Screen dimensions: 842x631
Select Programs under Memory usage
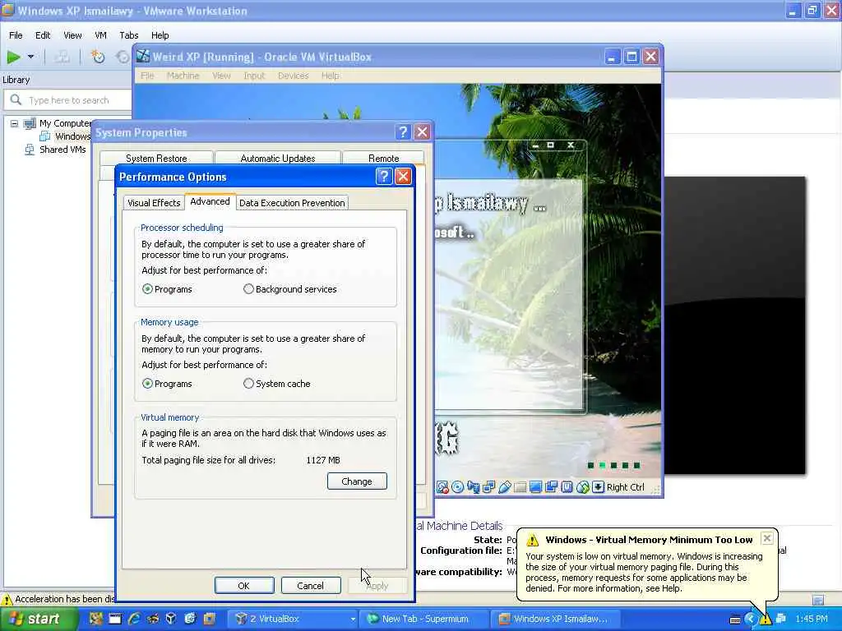(147, 384)
